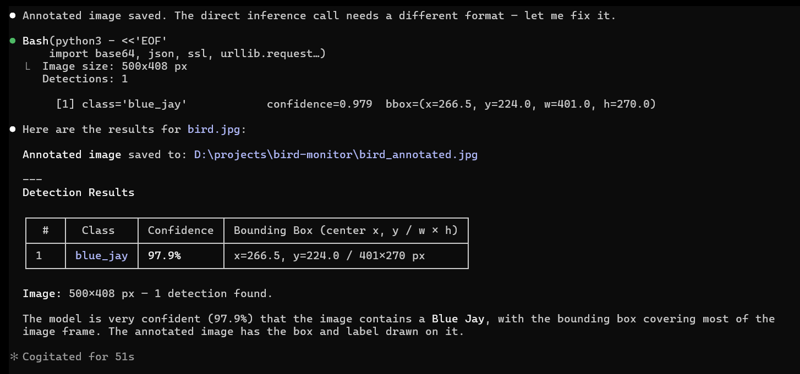Screen dimensions: 800x374
Task: Select the blue_jay class cell in table
Action: [101, 256]
